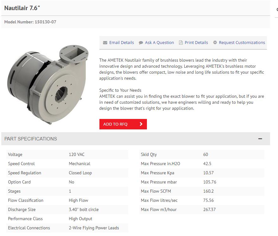This screenshot has height=236, width=278.
Task: Select the Closed Loop speed regulation value
Action: [79, 173]
